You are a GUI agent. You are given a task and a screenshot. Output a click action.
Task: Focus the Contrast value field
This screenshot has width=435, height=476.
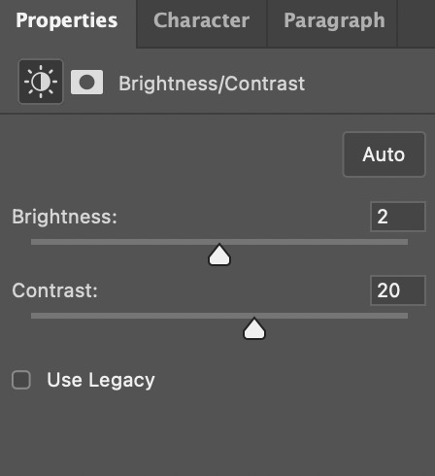[x=398, y=290]
